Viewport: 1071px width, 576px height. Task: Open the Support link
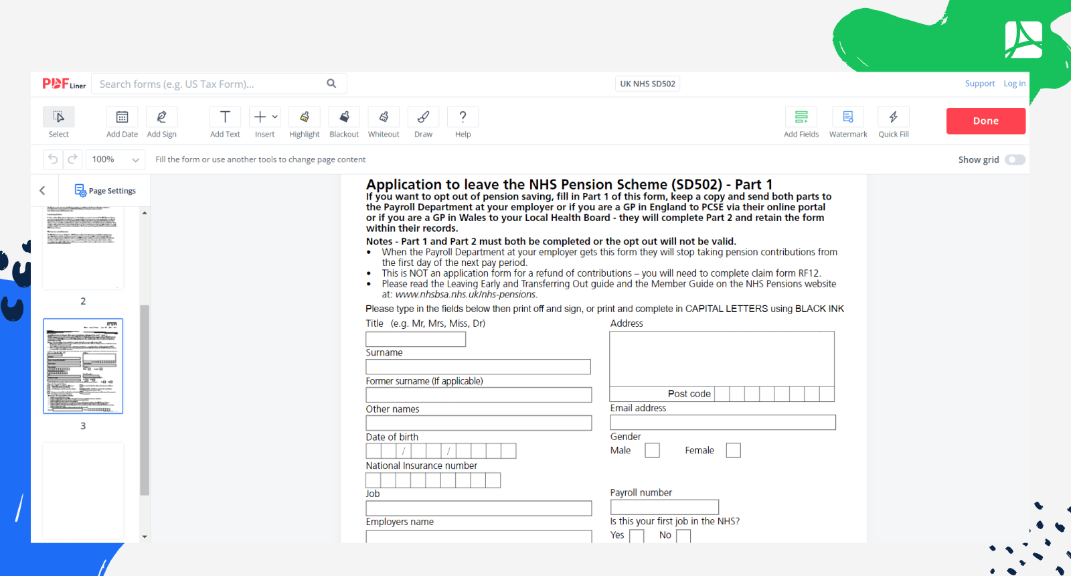979,84
